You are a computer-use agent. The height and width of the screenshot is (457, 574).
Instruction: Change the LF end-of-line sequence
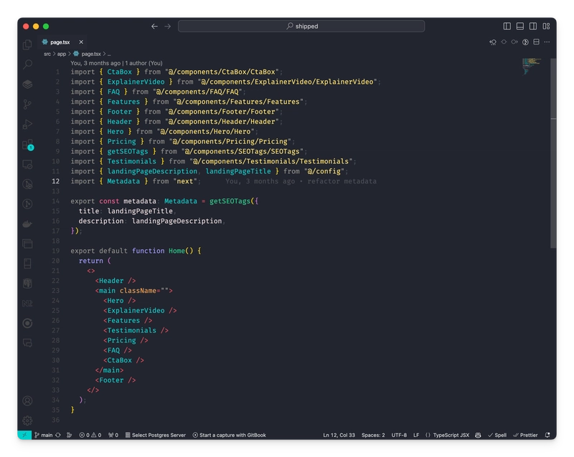click(416, 435)
